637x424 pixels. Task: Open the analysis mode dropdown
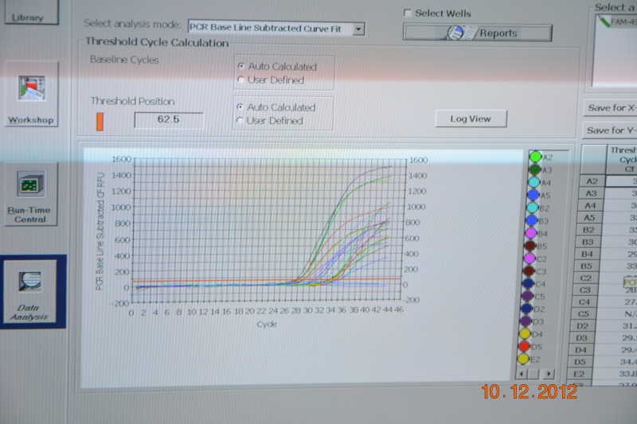pyautogui.click(x=358, y=29)
